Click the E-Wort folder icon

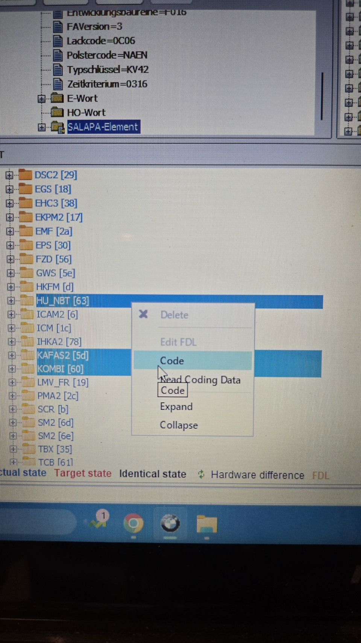(x=57, y=98)
